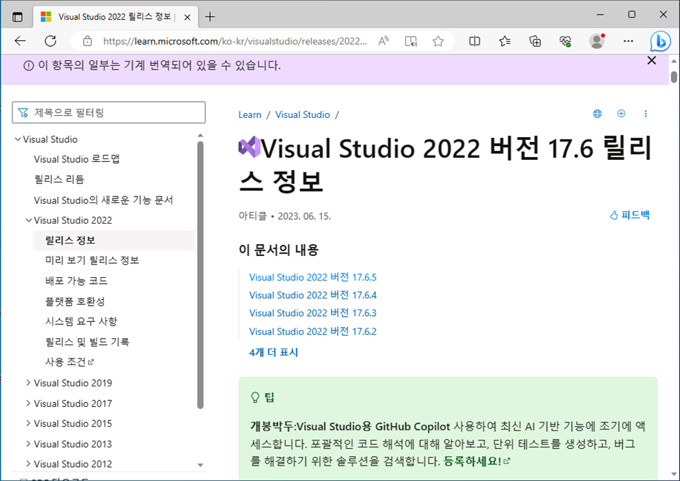
Task: Click the browser address bar URL
Action: click(x=235, y=41)
